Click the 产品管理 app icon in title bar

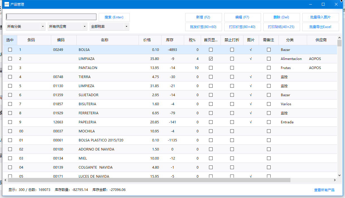click(x=7, y=4)
